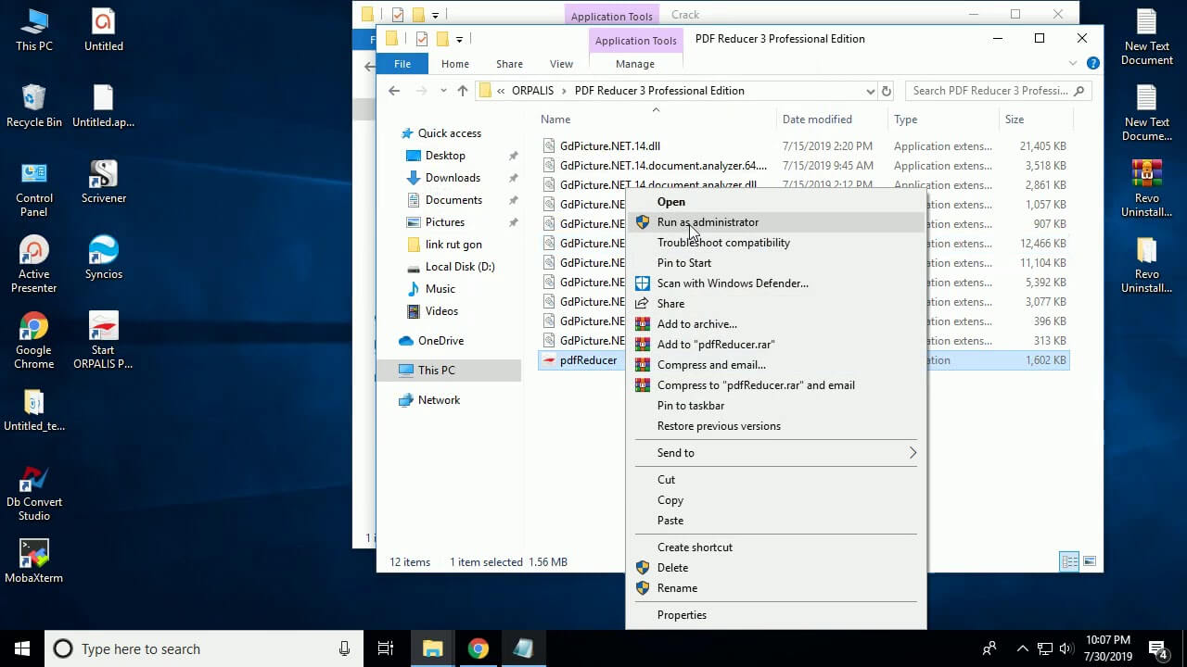Open Properties from the context menu
Screen dimensions: 1187x667
tap(776, 615)
